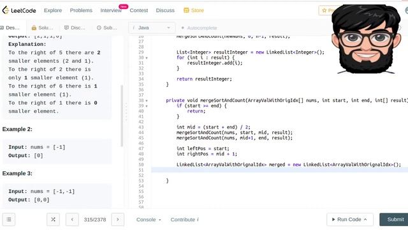Go to the Contest page

pyautogui.click(x=139, y=10)
